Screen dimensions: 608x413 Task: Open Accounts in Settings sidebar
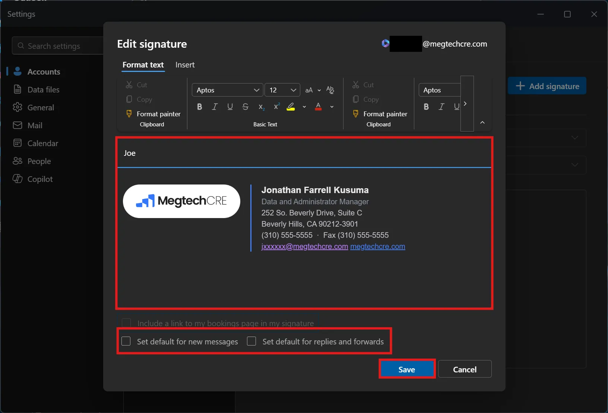37,72
